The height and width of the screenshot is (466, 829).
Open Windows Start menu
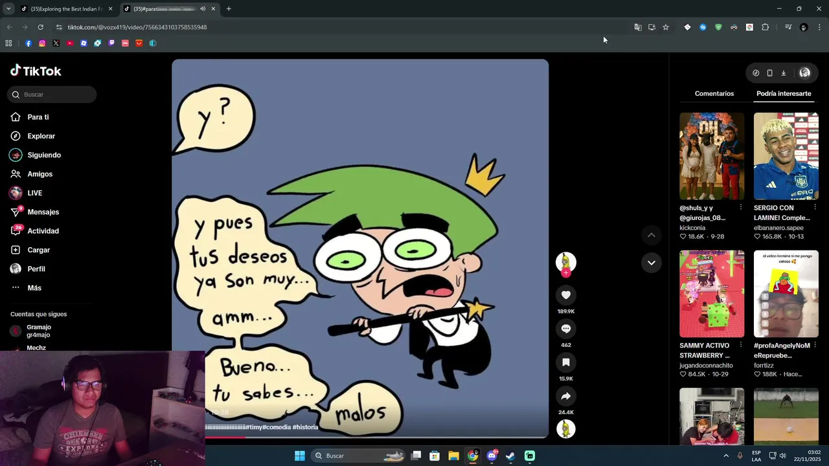point(300,456)
